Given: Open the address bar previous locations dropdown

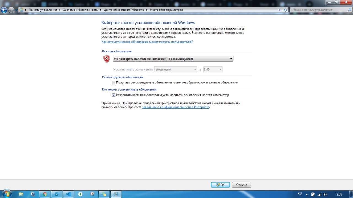Looking at the screenshot, I should [x=279, y=10].
